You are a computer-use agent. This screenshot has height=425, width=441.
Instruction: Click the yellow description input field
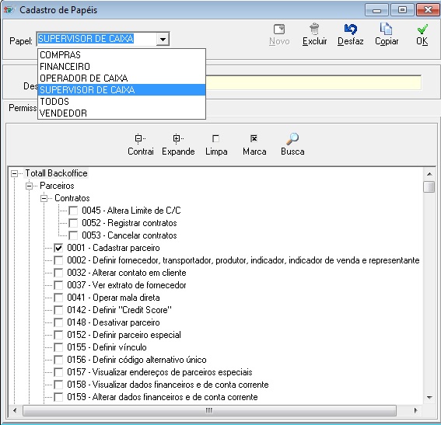pyautogui.click(x=313, y=82)
